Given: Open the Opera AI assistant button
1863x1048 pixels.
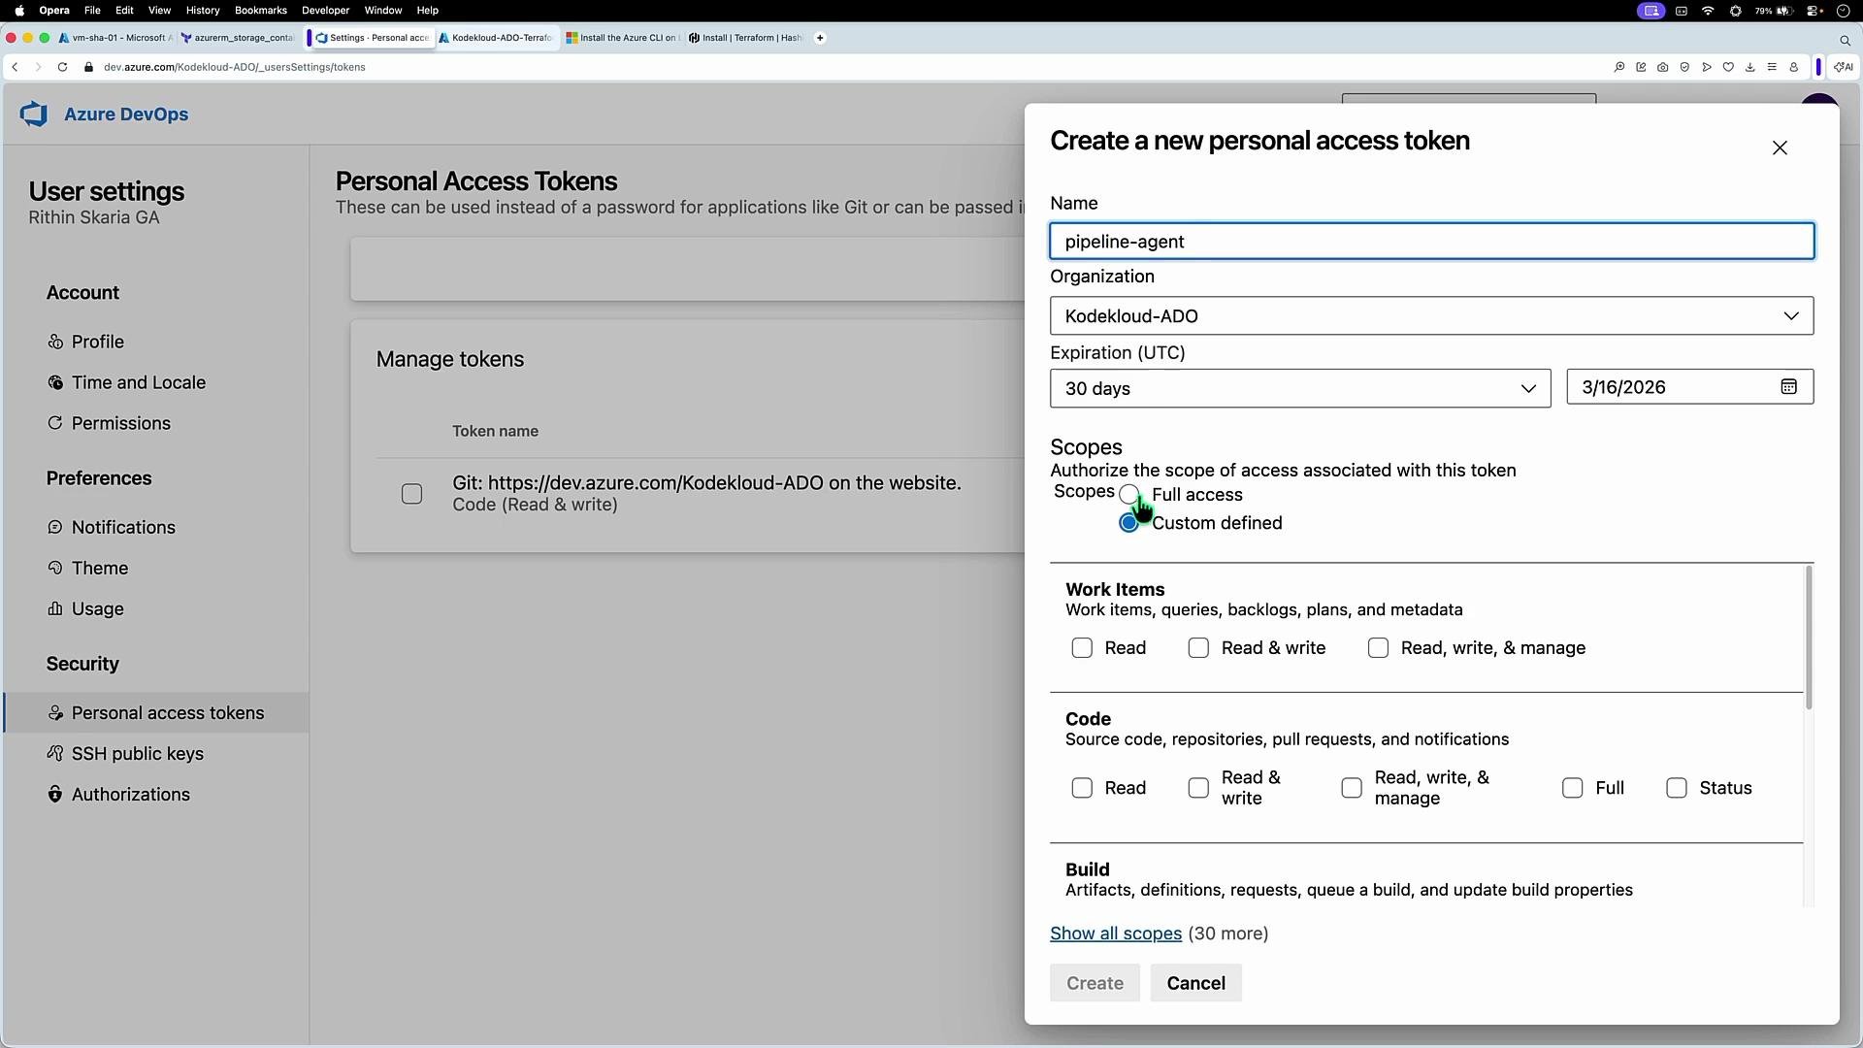Looking at the screenshot, I should pyautogui.click(x=1844, y=67).
